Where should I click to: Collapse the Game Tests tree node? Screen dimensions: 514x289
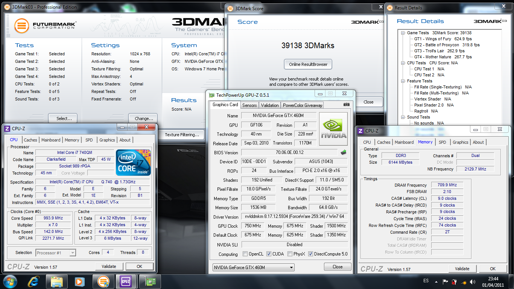(x=403, y=33)
